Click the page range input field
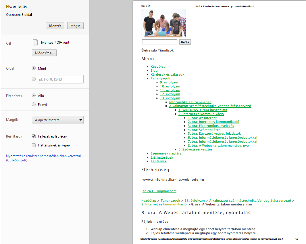Image resolution: width=306 pixels, height=244 pixels. (x=61, y=79)
